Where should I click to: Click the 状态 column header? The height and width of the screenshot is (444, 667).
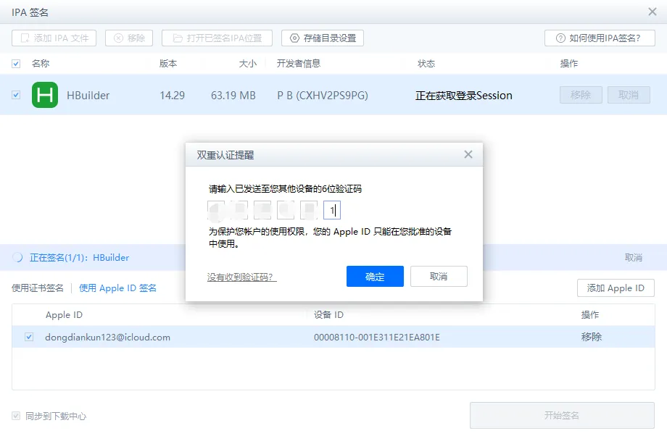426,64
